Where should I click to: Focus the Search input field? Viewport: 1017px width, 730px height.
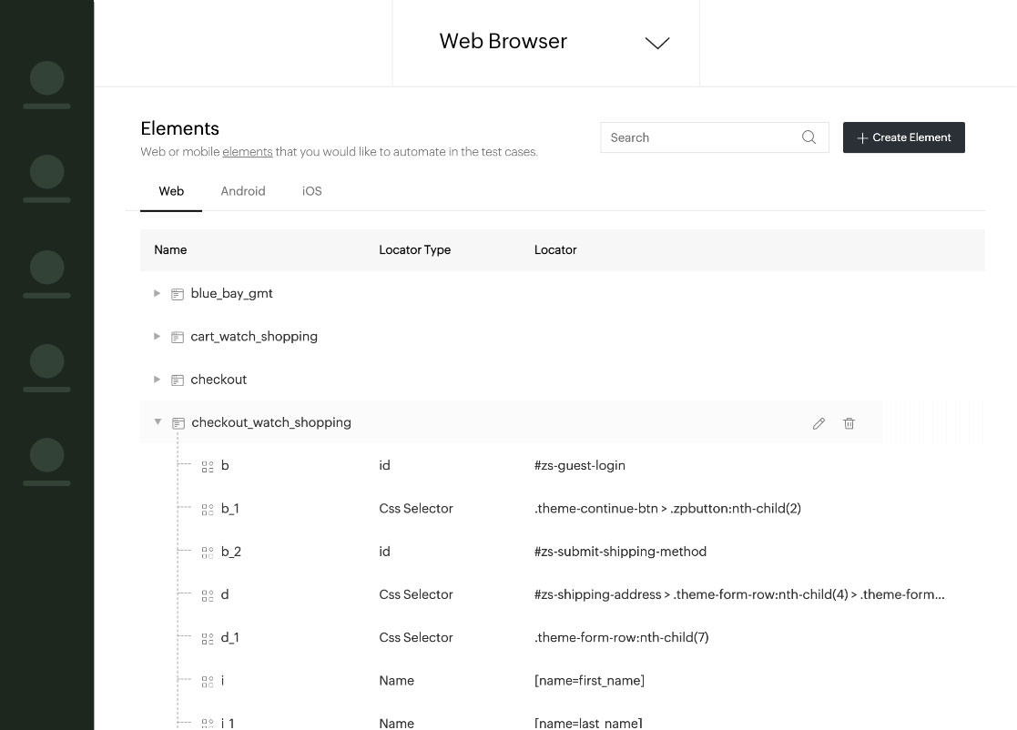tap(714, 137)
